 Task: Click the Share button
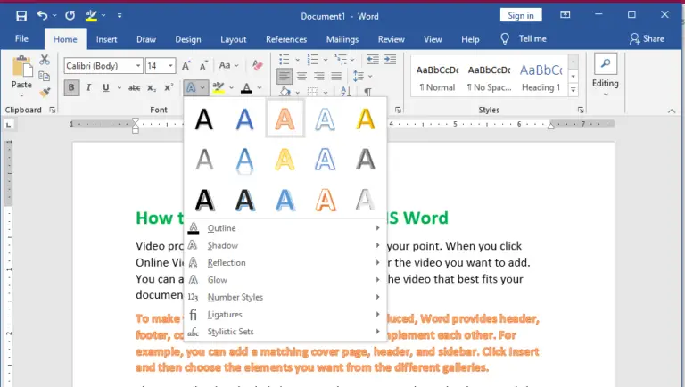click(647, 39)
